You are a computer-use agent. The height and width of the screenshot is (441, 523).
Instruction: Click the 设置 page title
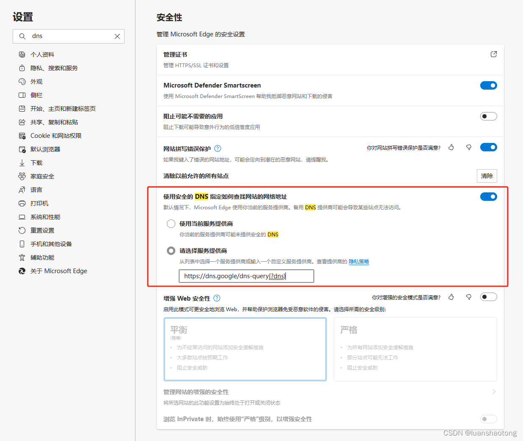pos(23,17)
